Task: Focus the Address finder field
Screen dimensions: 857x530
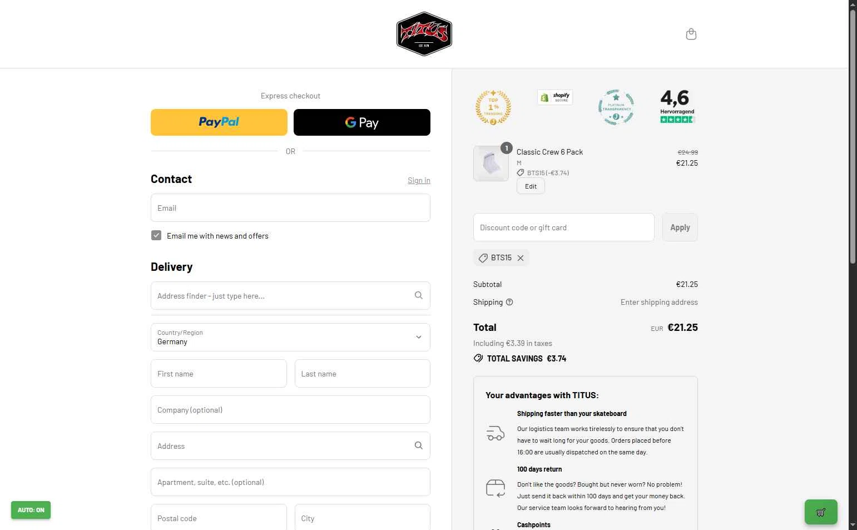Action: coord(290,295)
